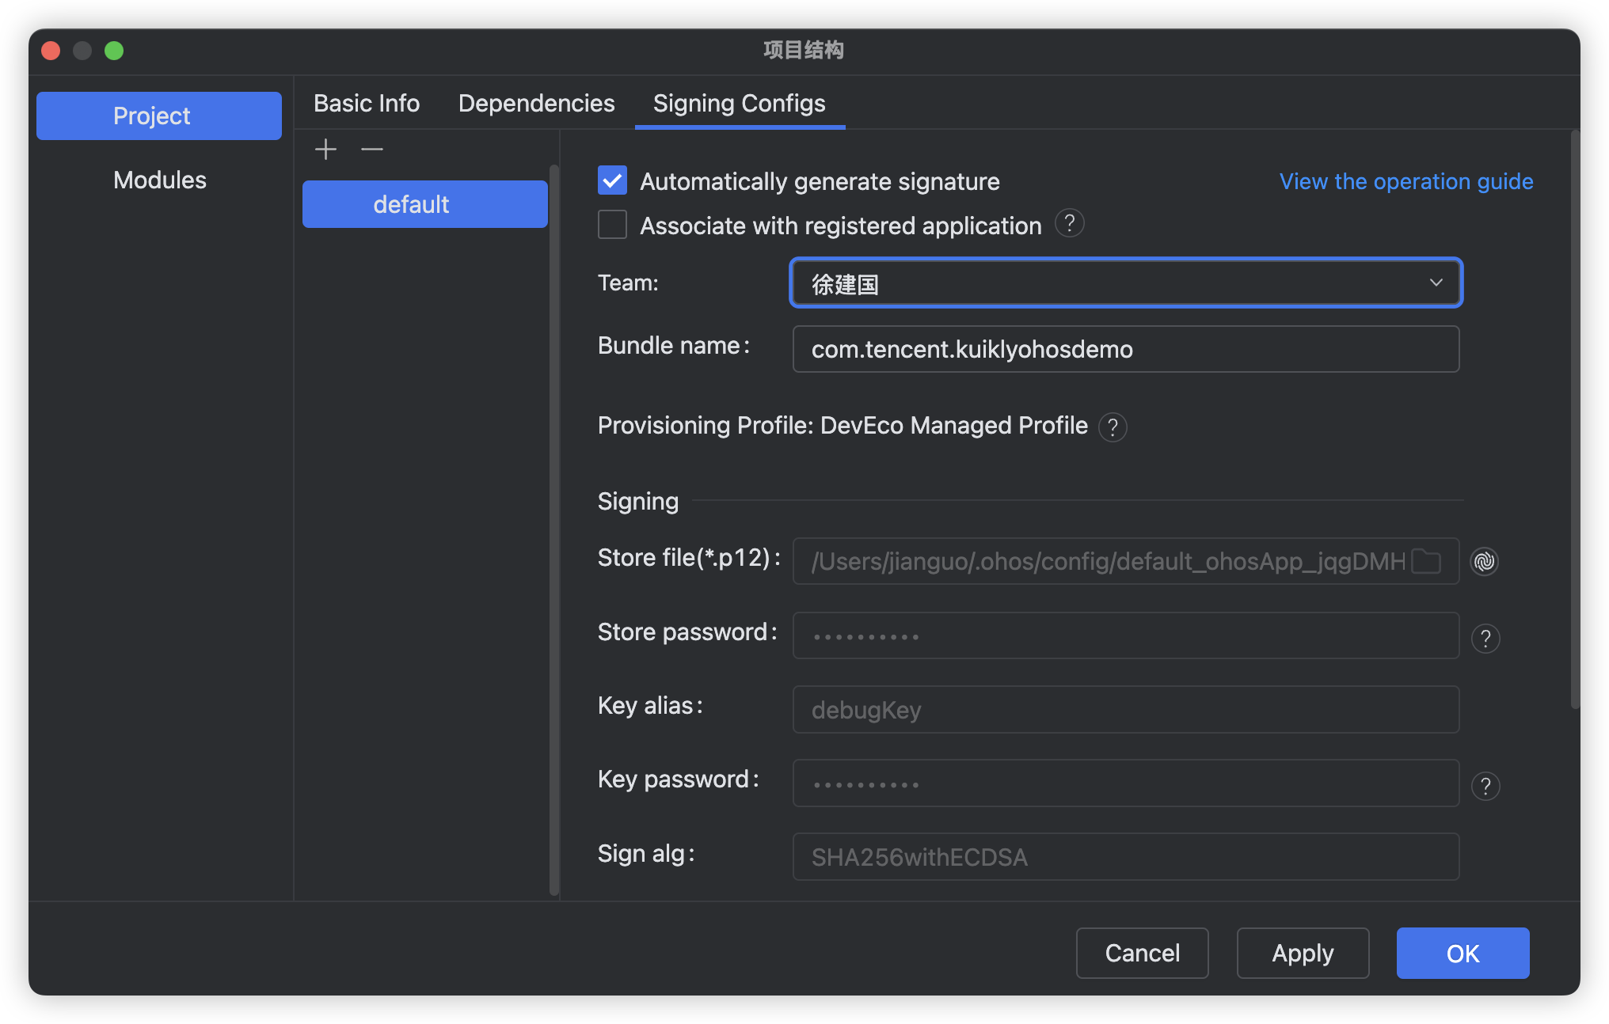Enable Associate with registered application checkbox
The width and height of the screenshot is (1609, 1024).
(612, 225)
